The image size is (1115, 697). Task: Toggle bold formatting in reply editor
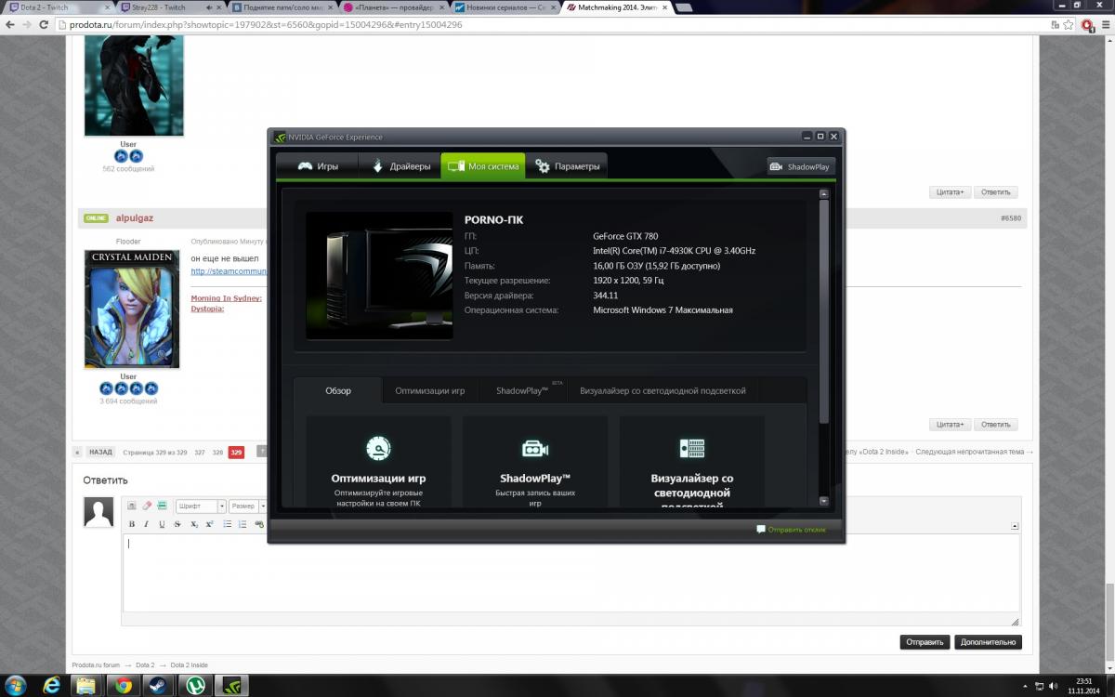[131, 524]
